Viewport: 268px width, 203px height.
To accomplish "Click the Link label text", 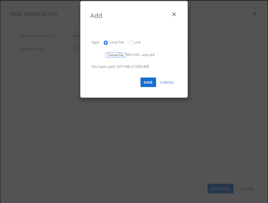I will point(137,42).
